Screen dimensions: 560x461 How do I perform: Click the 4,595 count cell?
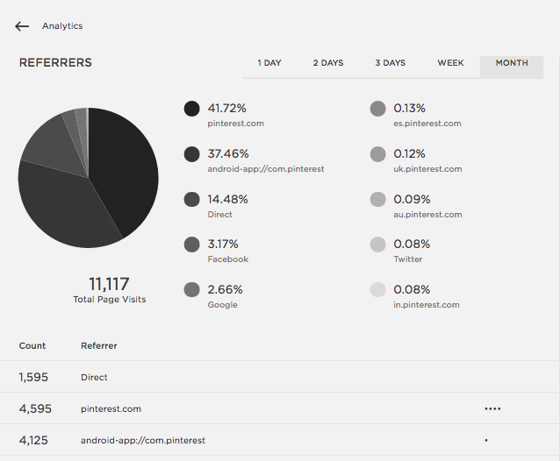pyautogui.click(x=35, y=408)
